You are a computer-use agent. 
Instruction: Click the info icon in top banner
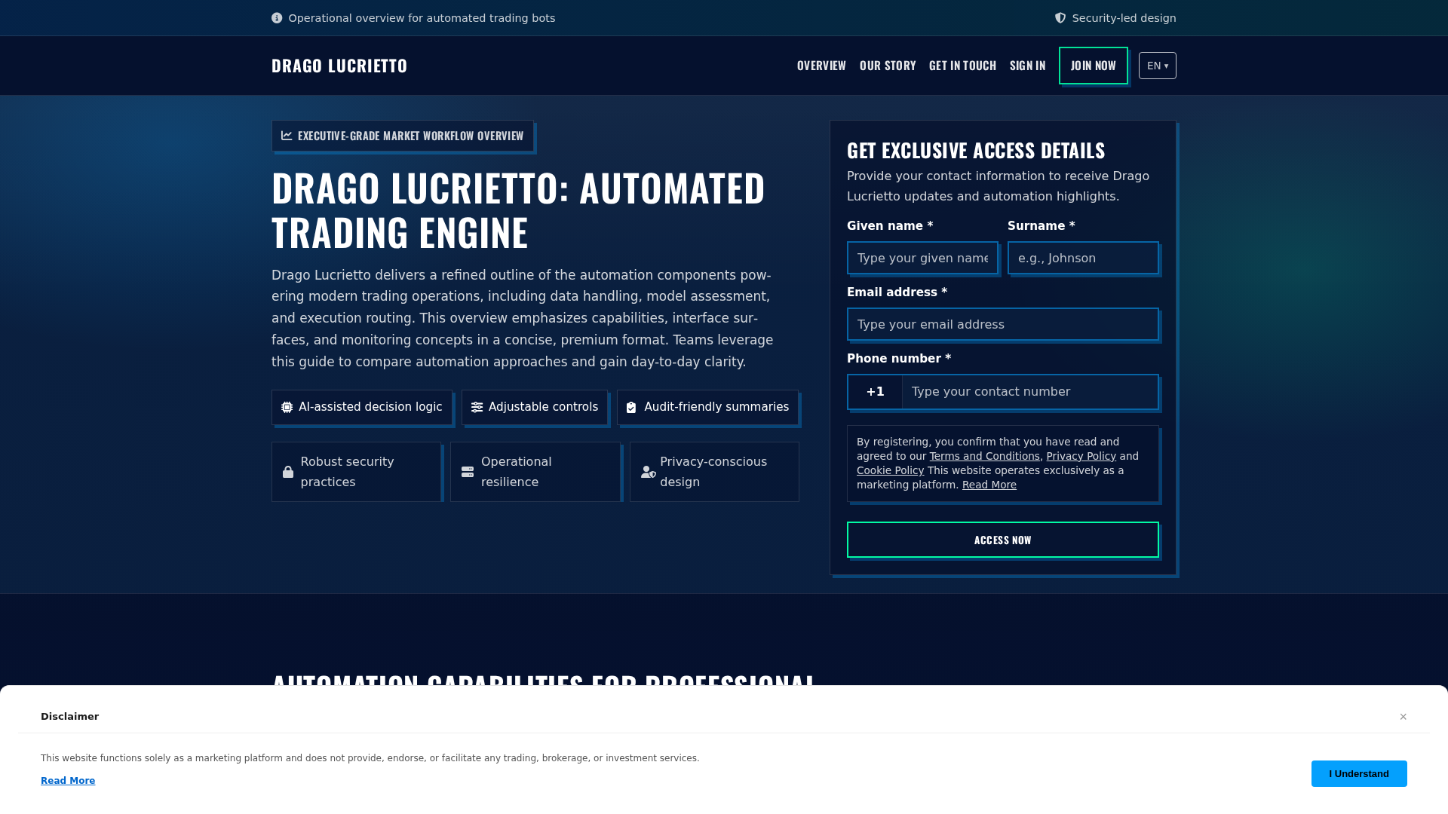pyautogui.click(x=277, y=18)
